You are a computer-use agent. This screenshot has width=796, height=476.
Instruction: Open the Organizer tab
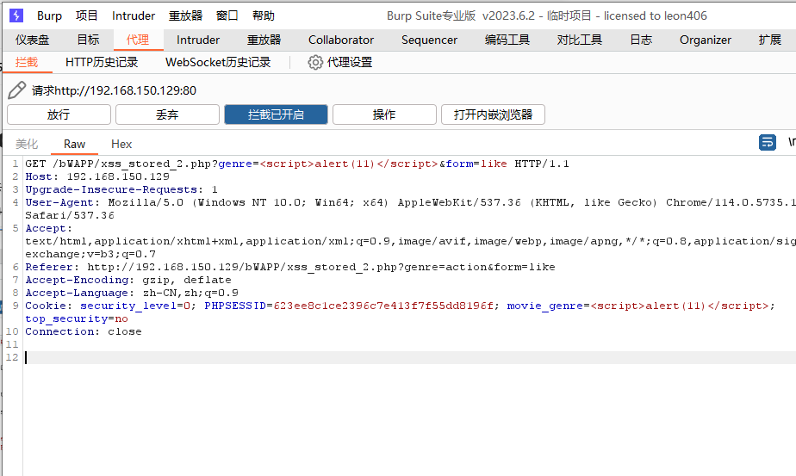coord(706,40)
